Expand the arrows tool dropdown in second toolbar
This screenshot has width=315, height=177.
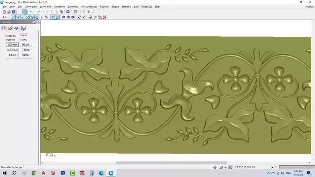click(x=7, y=17)
